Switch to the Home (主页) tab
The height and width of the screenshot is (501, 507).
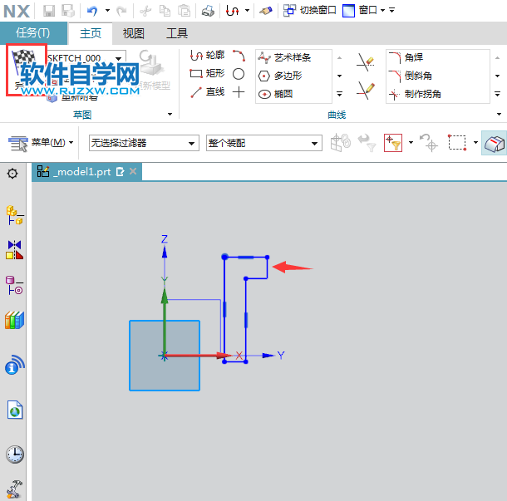click(x=91, y=33)
